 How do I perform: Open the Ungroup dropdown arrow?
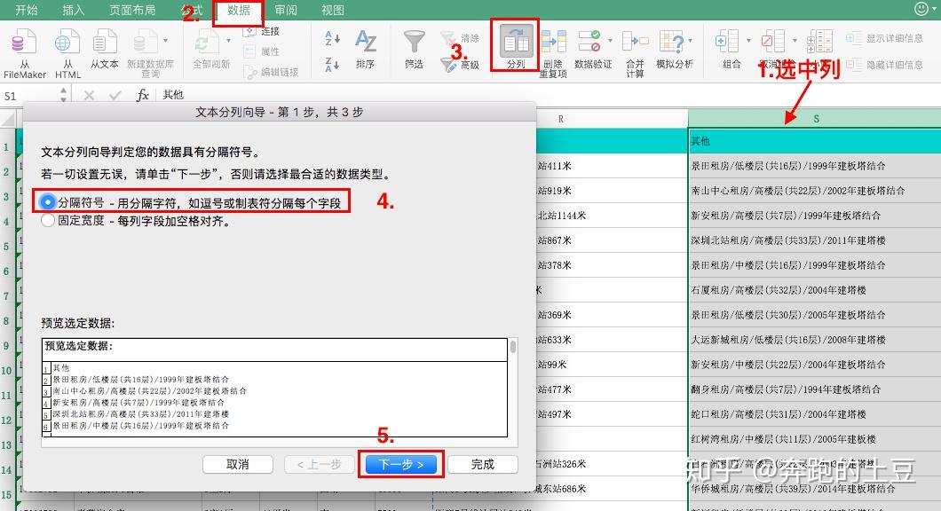(795, 41)
